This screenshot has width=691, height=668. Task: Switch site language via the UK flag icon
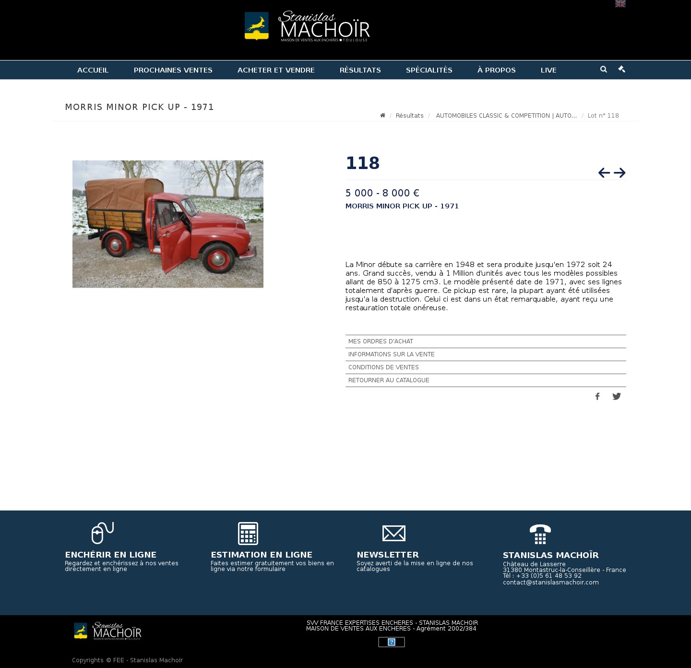[620, 3]
